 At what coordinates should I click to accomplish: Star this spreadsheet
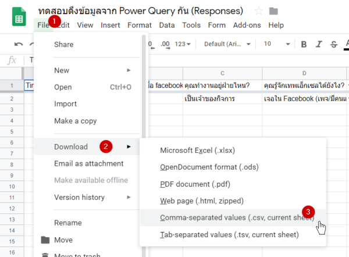(x=259, y=10)
